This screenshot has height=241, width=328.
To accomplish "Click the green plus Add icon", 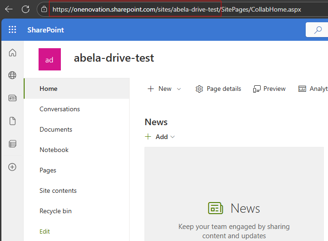I will pos(148,137).
